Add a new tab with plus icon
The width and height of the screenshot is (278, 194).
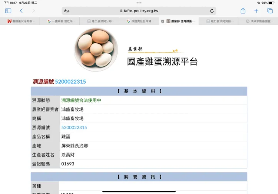point(256,11)
